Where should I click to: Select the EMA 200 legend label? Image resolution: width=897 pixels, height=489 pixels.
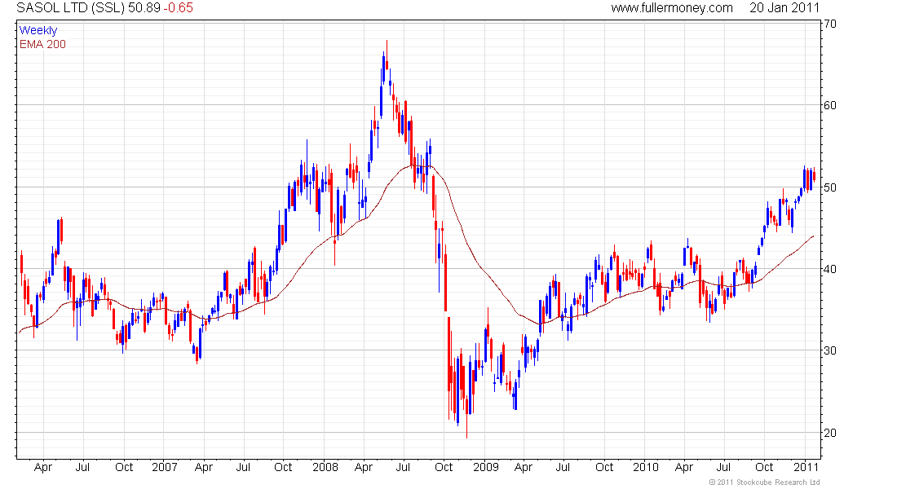coord(42,44)
